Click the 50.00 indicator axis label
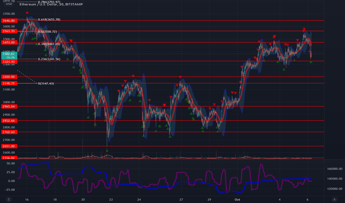This screenshot has width=345, height=203. click(11, 164)
